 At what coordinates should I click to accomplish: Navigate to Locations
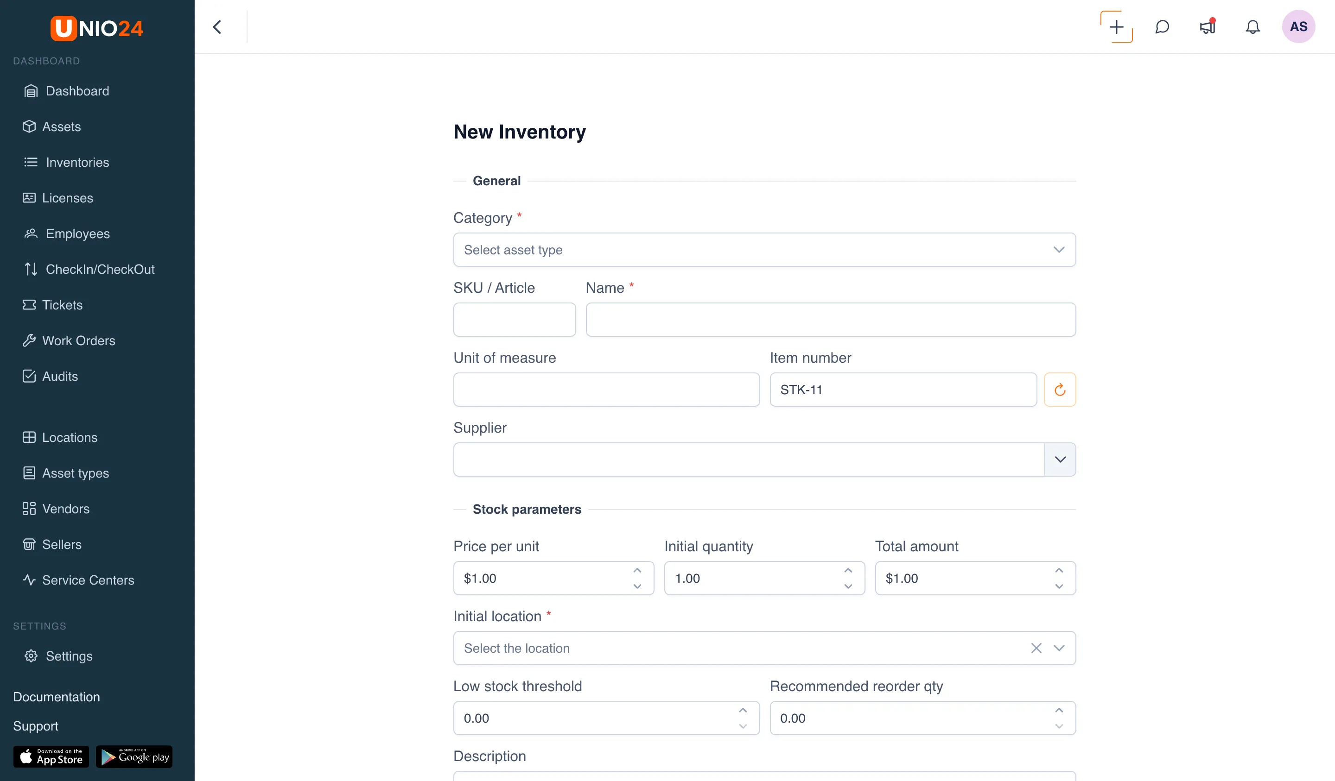pyautogui.click(x=60, y=437)
